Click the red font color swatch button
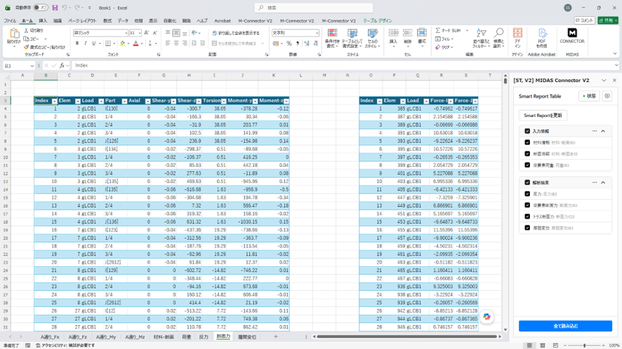Screen dimensions: 622x349 pos(135,43)
